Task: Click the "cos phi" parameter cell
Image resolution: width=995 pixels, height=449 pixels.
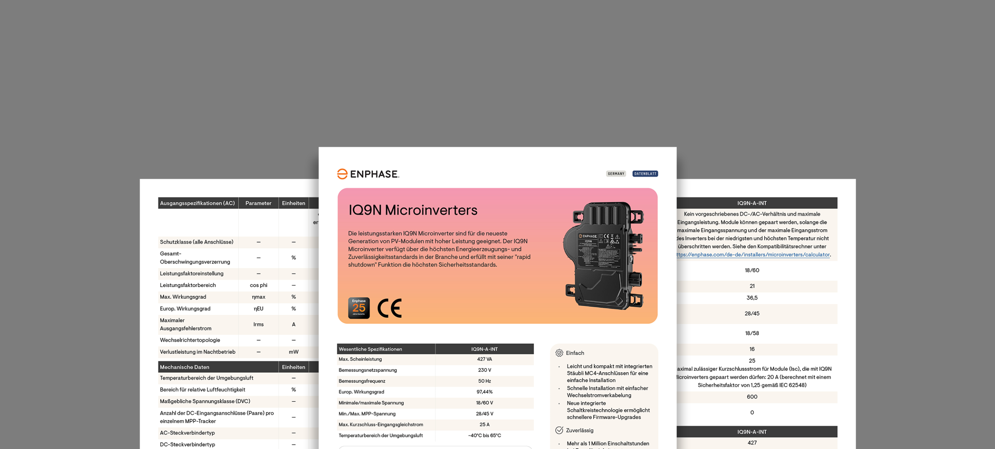Action: point(258,285)
